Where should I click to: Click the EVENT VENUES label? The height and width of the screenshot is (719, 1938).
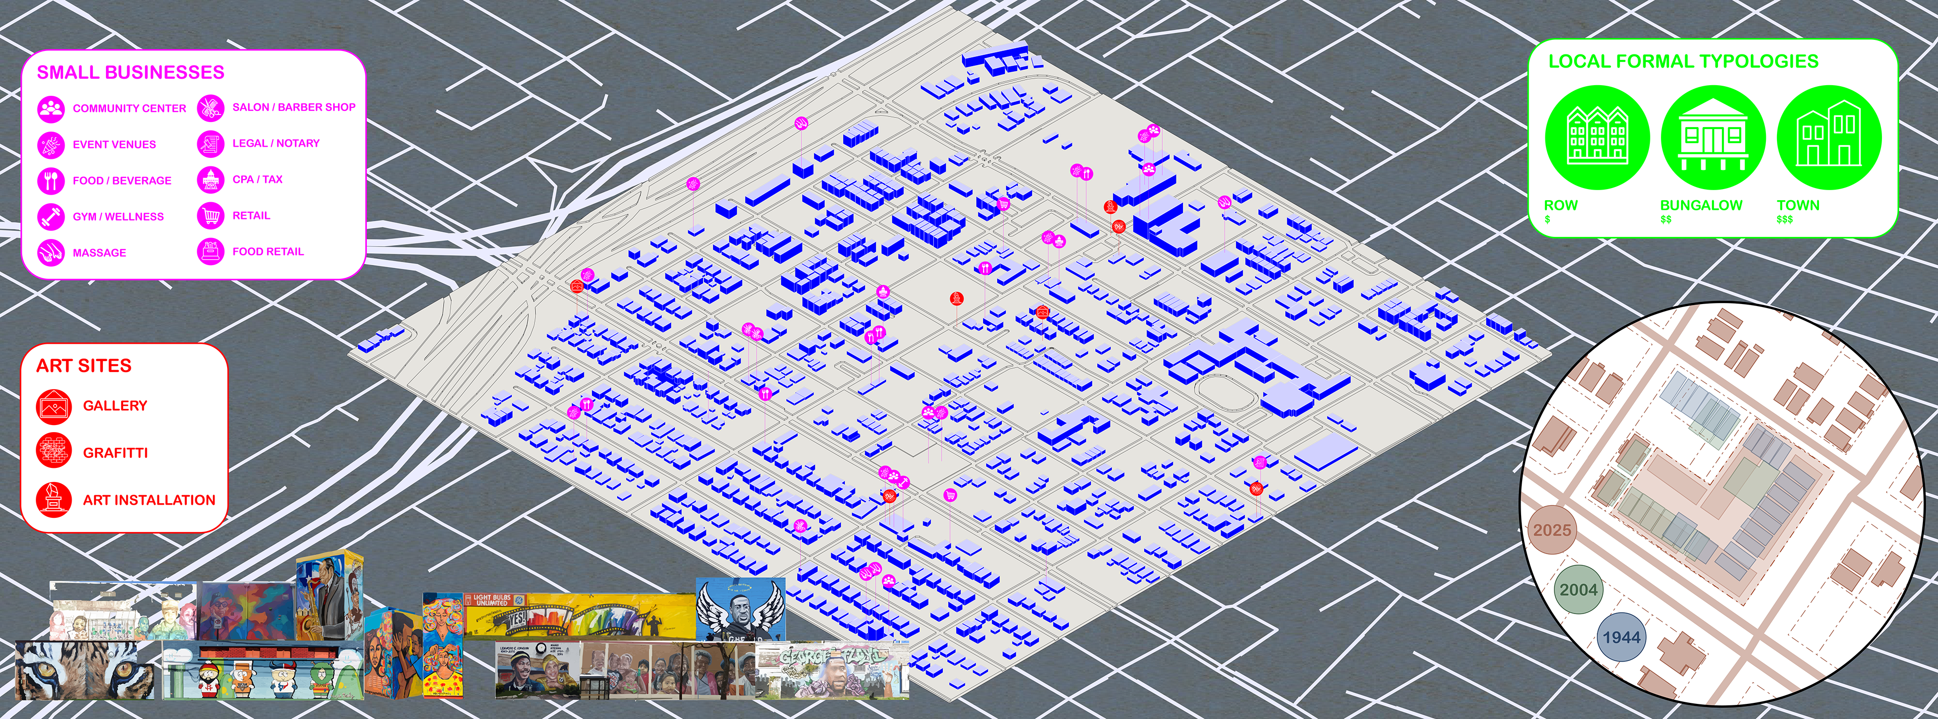click(115, 144)
